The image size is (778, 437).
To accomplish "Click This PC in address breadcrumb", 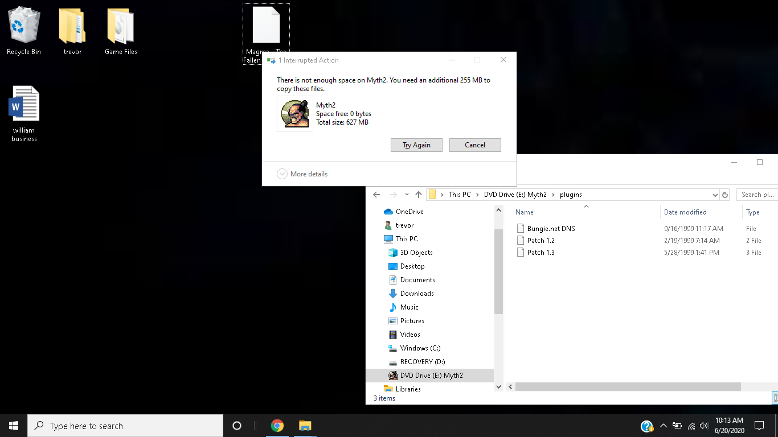I will 460,195.
